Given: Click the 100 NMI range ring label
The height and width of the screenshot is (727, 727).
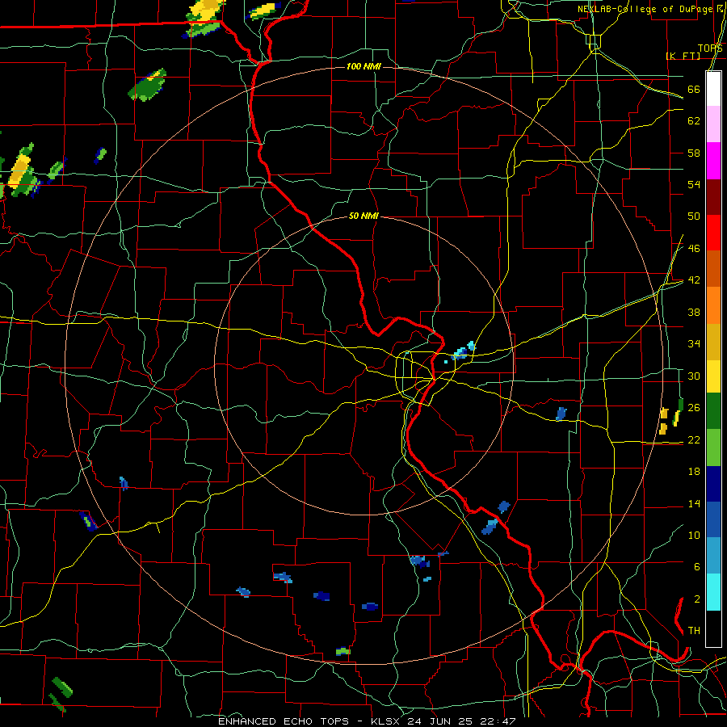Looking at the screenshot, I should (364, 66).
